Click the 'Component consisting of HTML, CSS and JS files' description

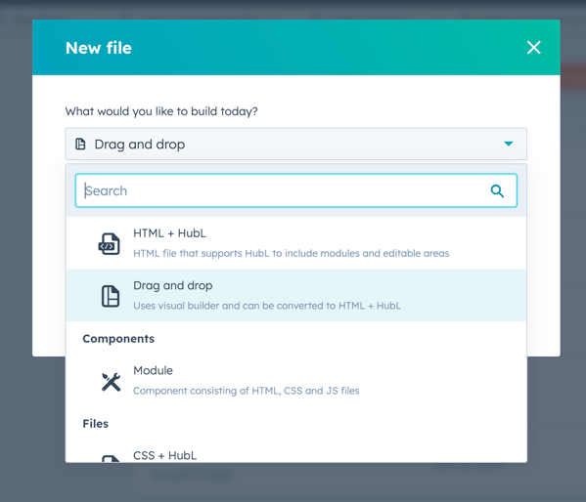246,391
